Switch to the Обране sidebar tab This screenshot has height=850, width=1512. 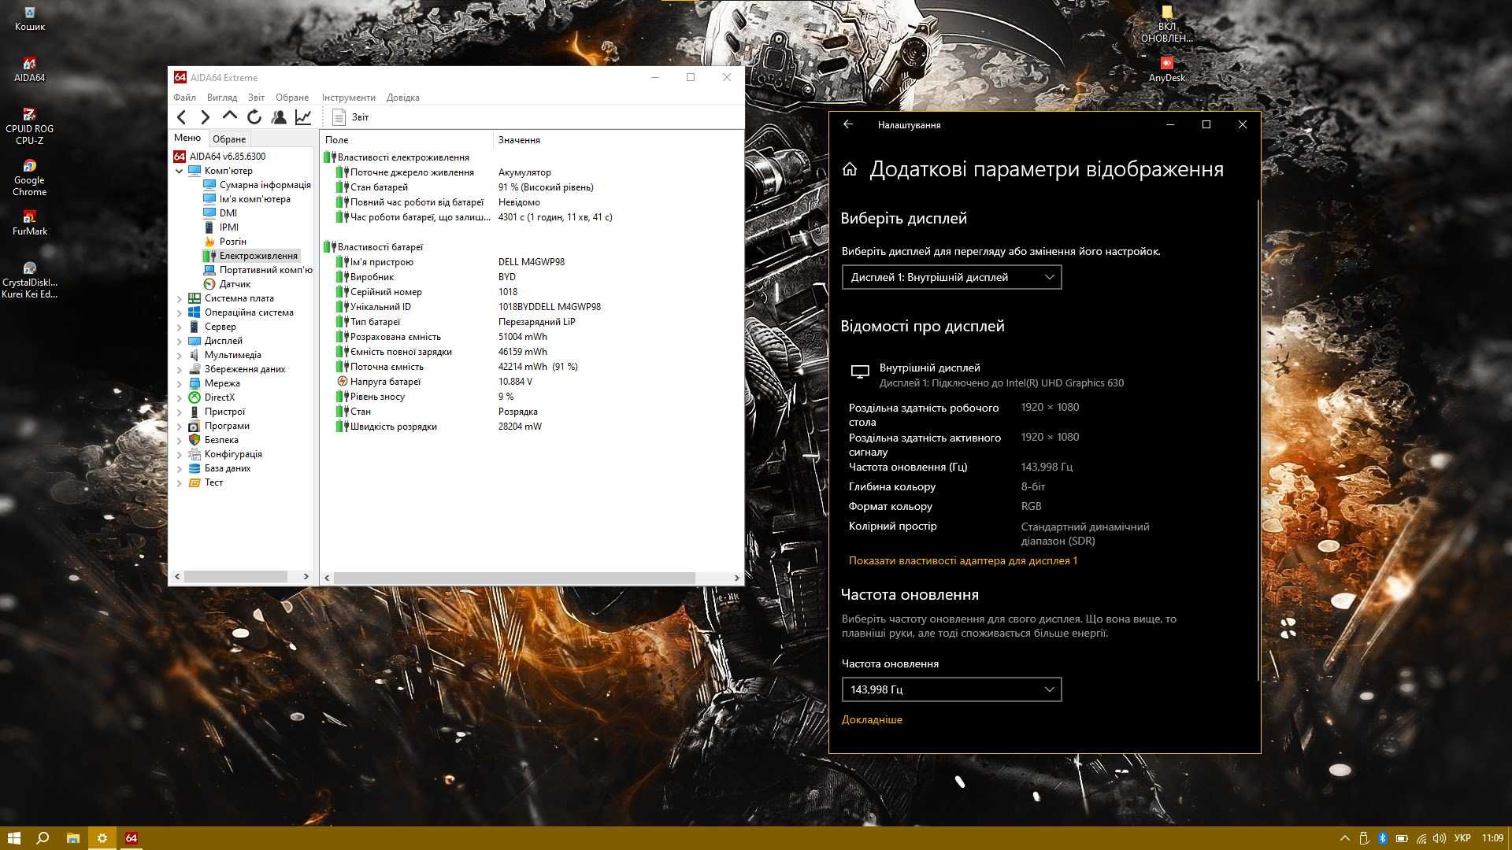(229, 139)
